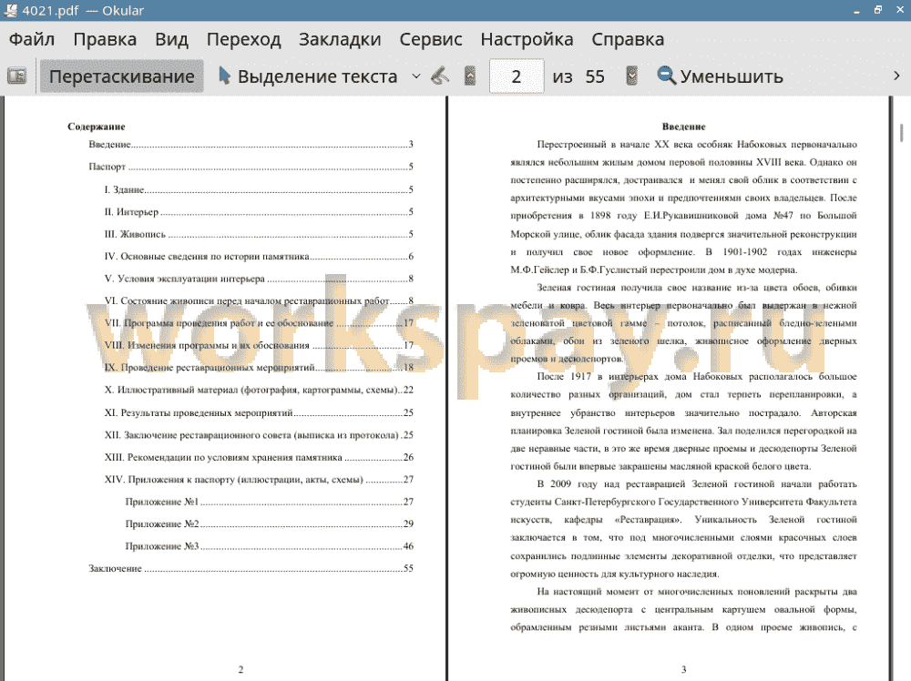Click contents entry Приложение №2
The image size is (911, 681).
pos(269,523)
